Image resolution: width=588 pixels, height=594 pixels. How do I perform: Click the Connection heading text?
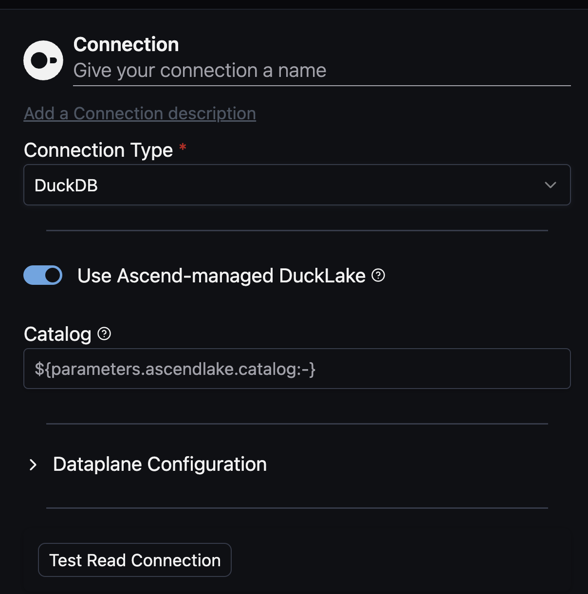pyautogui.click(x=126, y=45)
